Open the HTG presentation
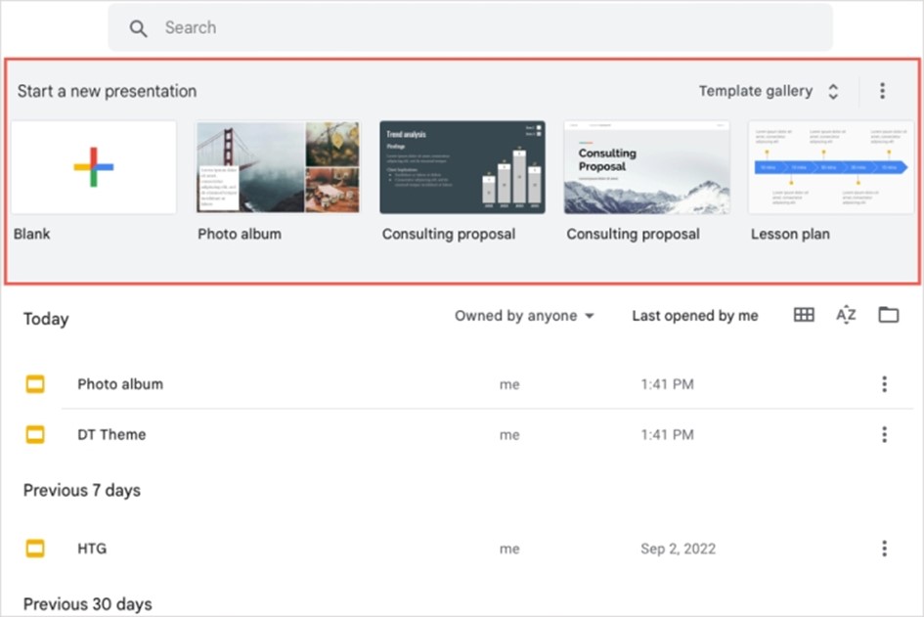 (x=92, y=549)
